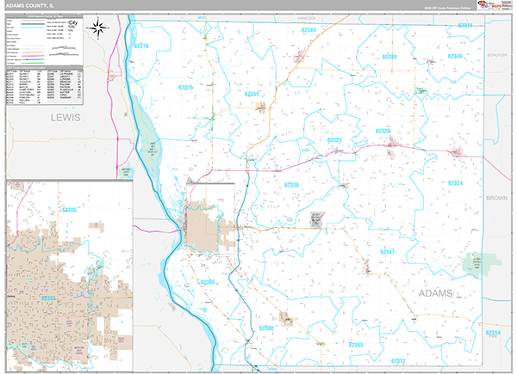Screen dimensions: 517x374
Task: Click ZIP code 62347 label
Action: [x=387, y=252]
